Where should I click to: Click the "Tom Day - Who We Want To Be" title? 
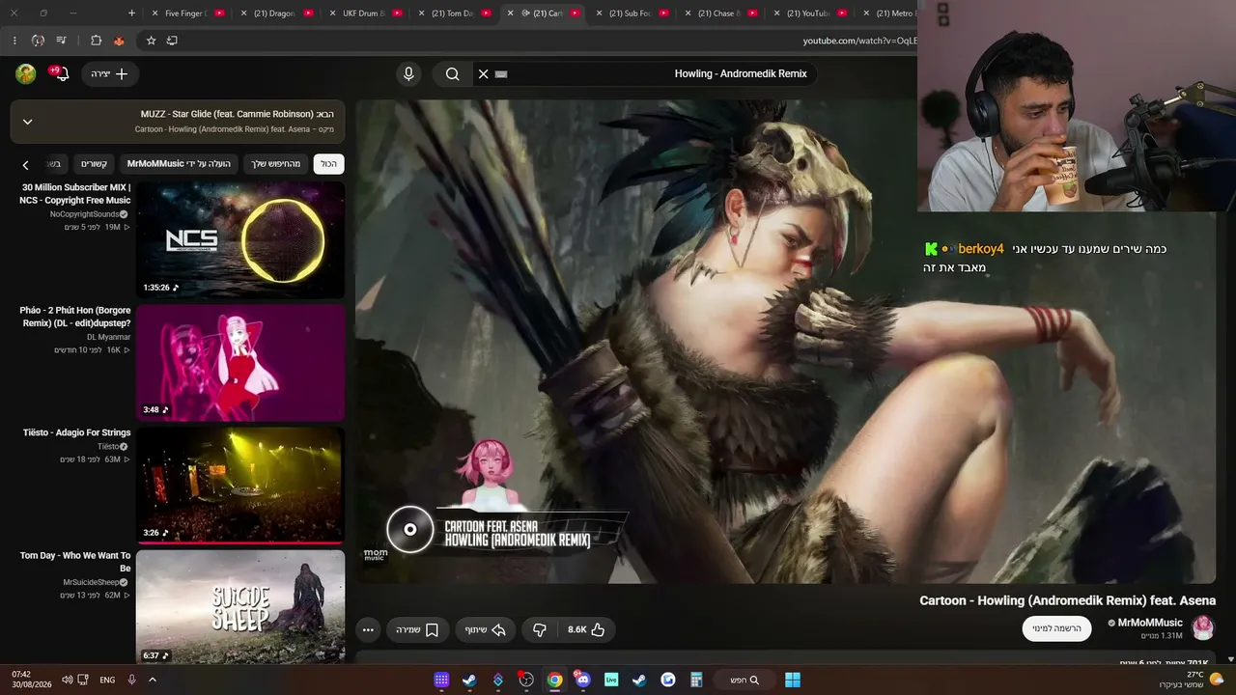point(75,562)
